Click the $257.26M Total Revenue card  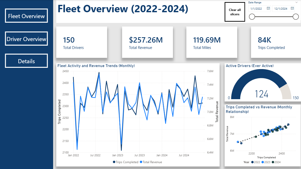coord(147,42)
